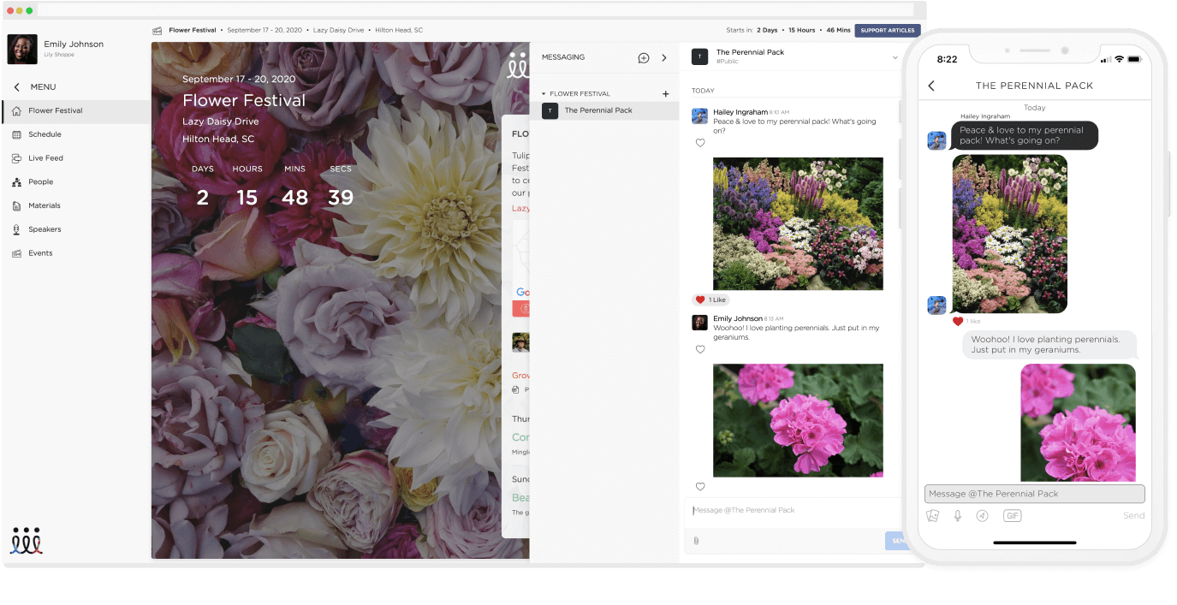This screenshot has width=1177, height=605.
Task: Toggle the red '1 Like' heart on garden photo
Action: (700, 300)
